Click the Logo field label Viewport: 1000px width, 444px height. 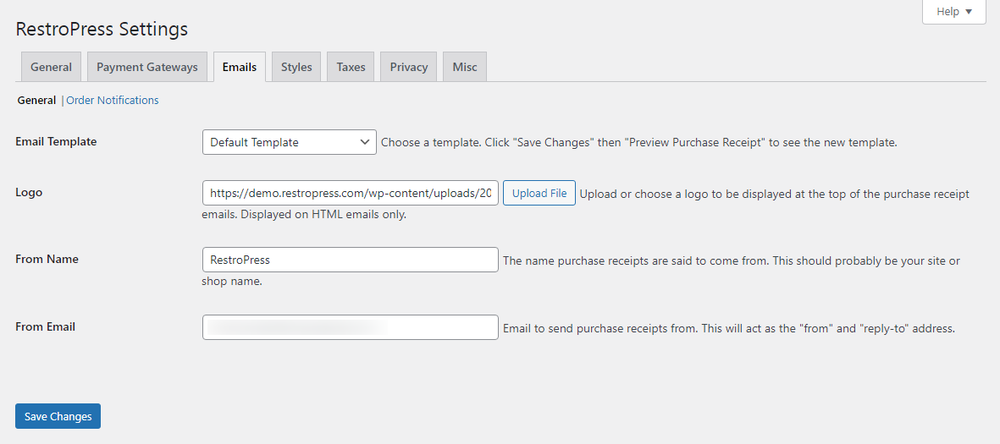pos(29,192)
